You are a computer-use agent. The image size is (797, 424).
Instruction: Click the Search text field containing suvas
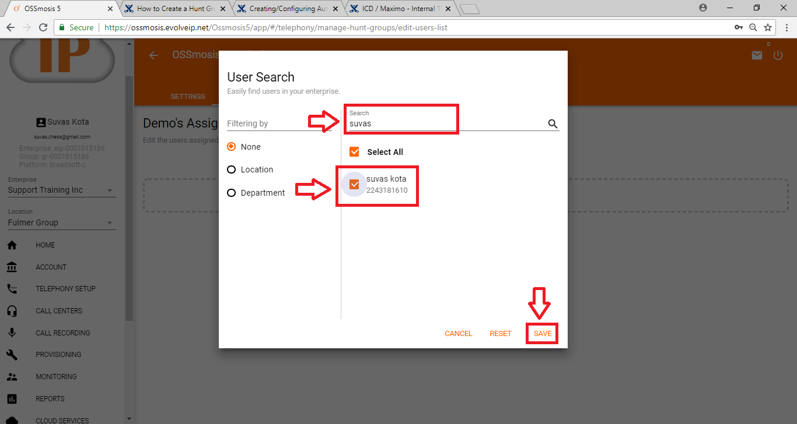pos(443,123)
